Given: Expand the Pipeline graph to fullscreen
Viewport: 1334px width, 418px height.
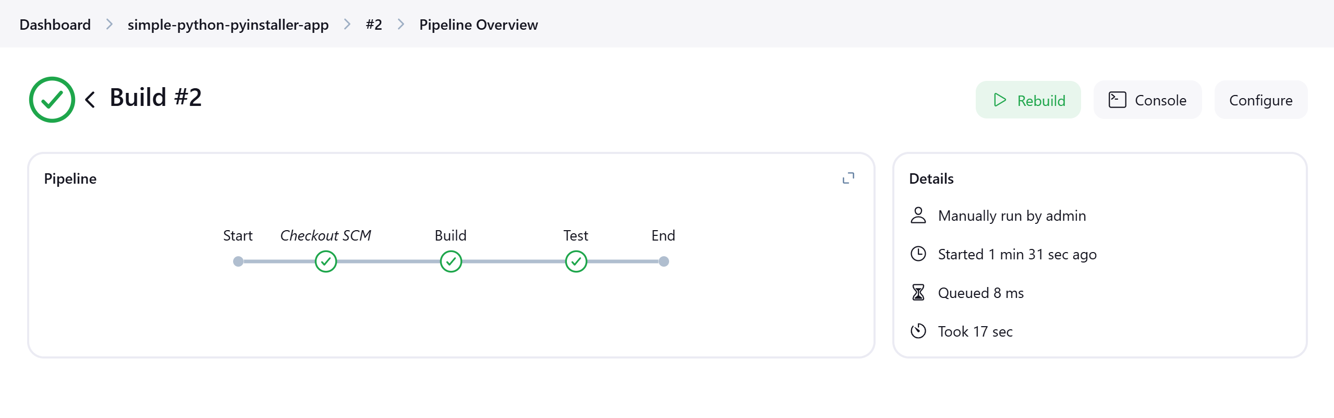Looking at the screenshot, I should point(848,178).
